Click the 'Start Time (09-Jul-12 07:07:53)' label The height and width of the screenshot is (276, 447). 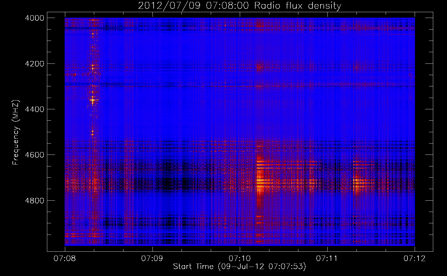[x=240, y=267]
